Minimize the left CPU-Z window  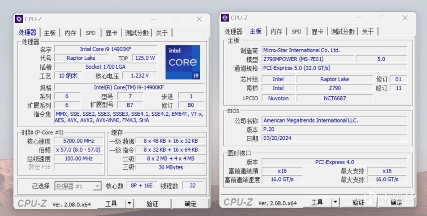click(153, 19)
